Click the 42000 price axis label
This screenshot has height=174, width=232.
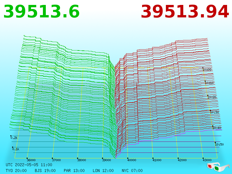pos(182,160)
